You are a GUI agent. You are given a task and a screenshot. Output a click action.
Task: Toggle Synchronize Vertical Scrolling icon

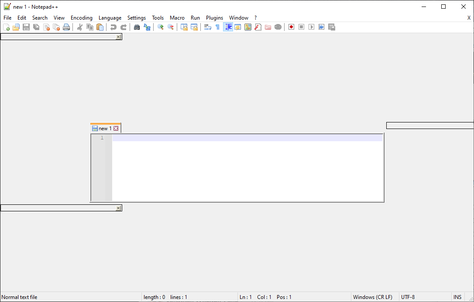[x=184, y=27]
